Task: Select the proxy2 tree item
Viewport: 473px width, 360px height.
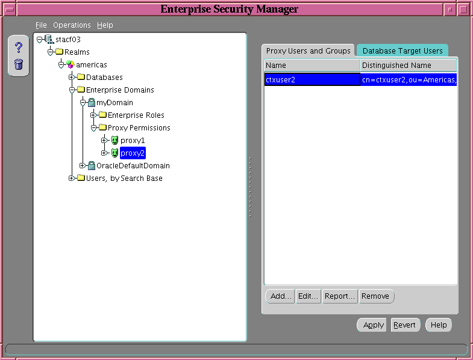Action: [x=133, y=153]
